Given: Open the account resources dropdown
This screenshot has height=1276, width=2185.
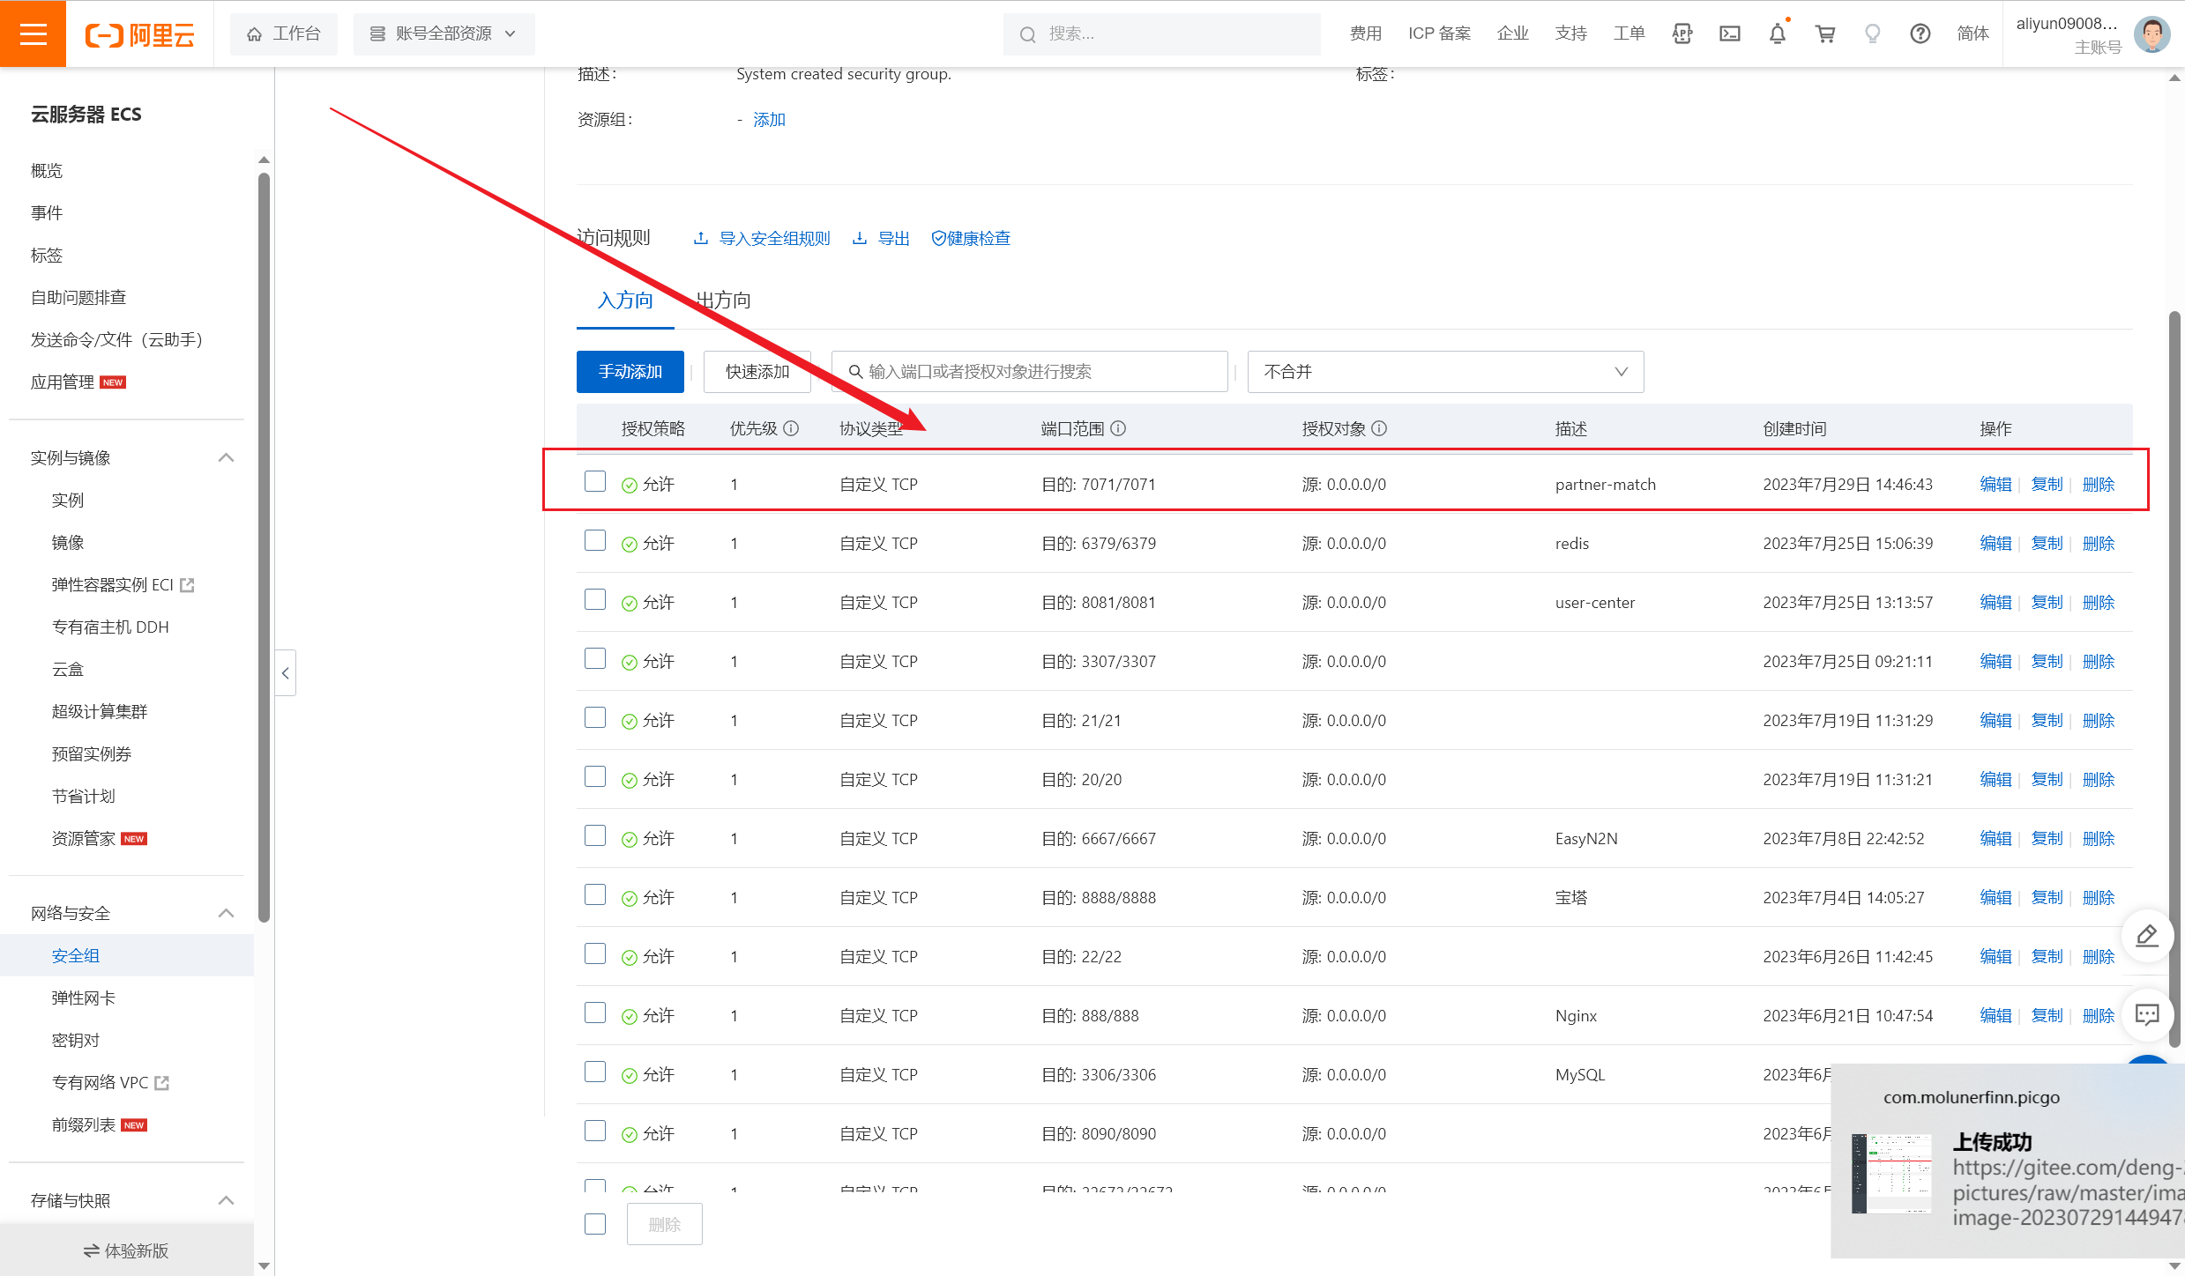Looking at the screenshot, I should click(x=444, y=33).
